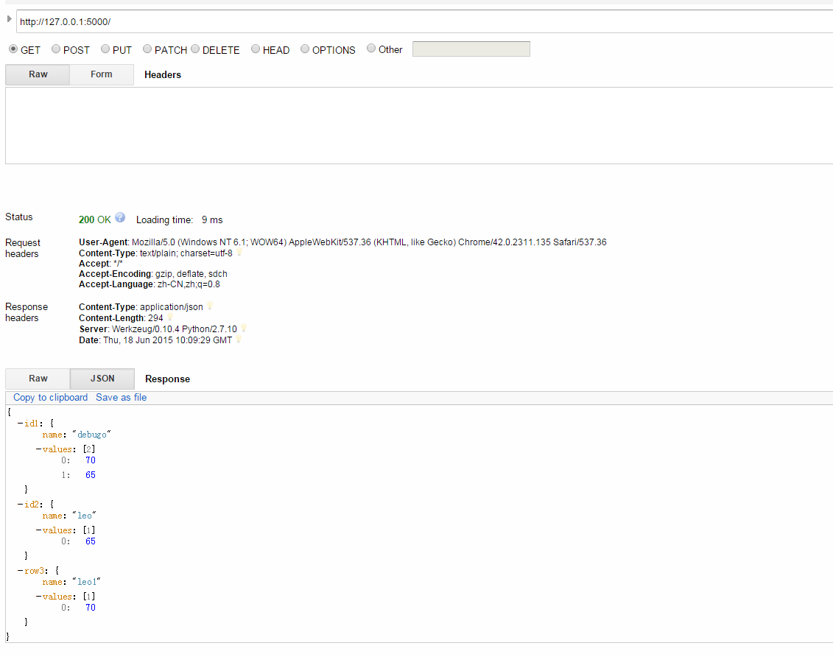Click the "debugo" name value
Viewport: 833px width, 657px height.
point(91,435)
